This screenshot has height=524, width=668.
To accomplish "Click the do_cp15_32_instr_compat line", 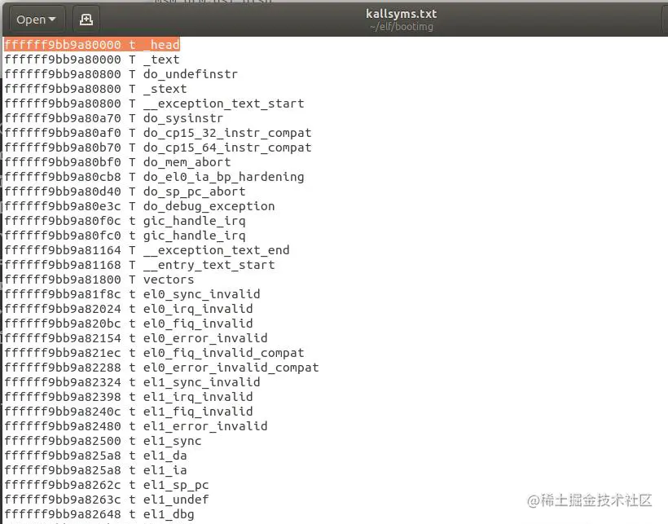I will point(158,133).
